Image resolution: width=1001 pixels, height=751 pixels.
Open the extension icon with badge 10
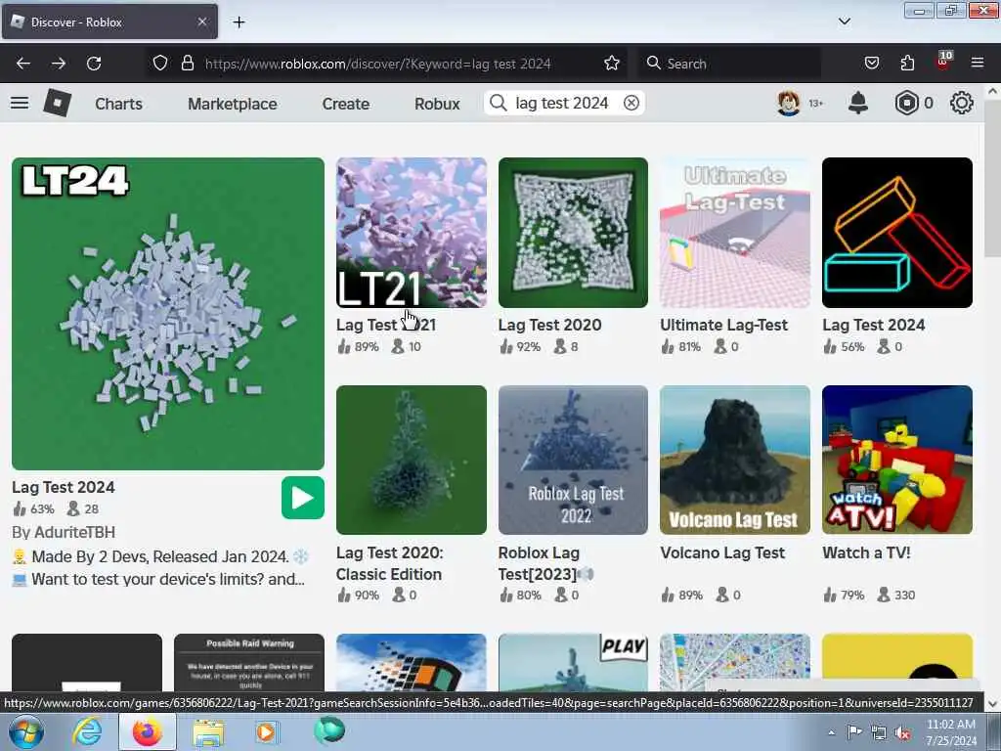click(x=943, y=62)
